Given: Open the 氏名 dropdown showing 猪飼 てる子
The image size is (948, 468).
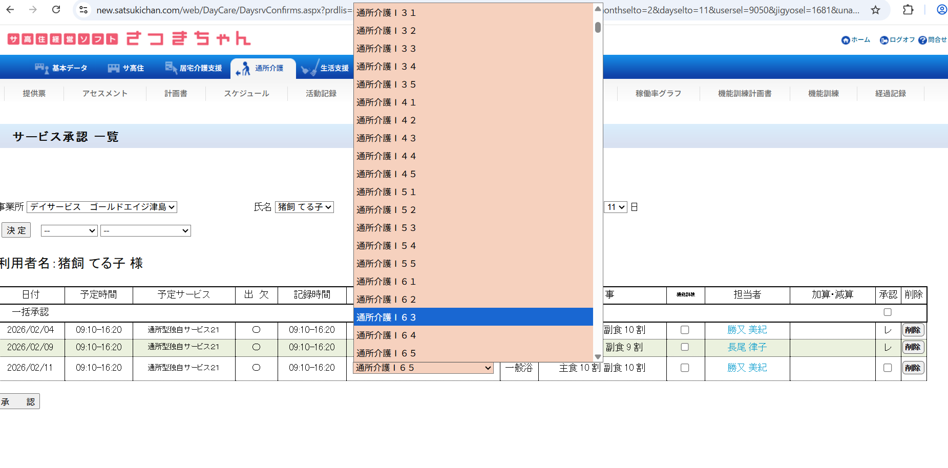Looking at the screenshot, I should (304, 207).
